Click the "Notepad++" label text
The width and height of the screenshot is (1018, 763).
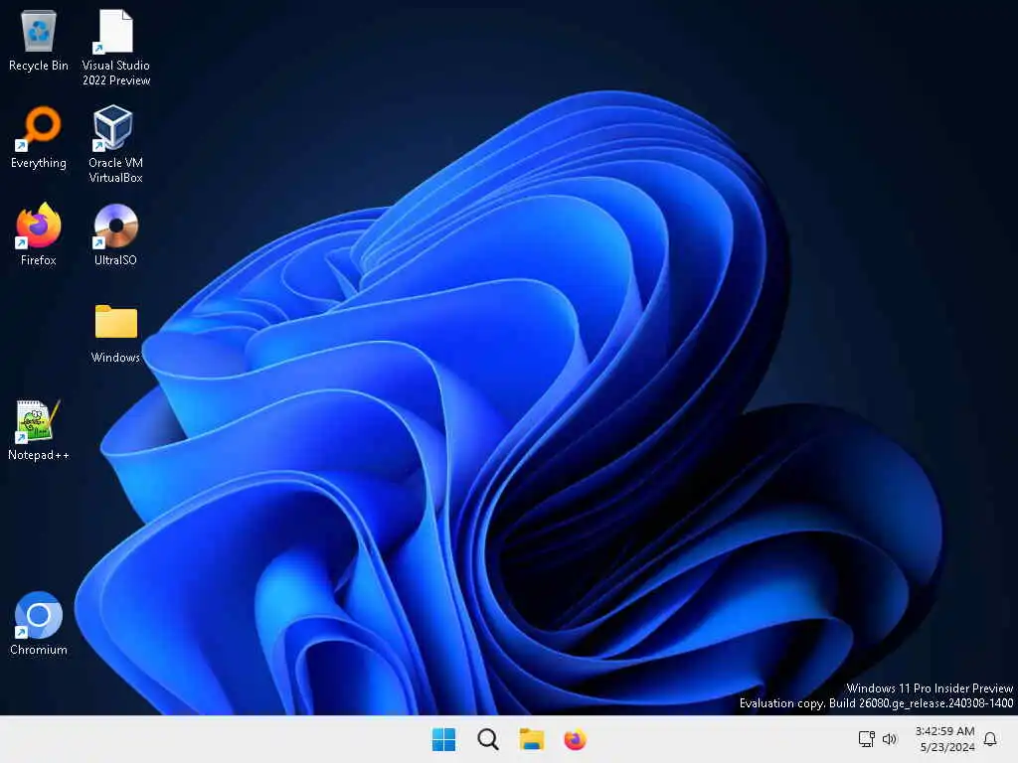(39, 455)
